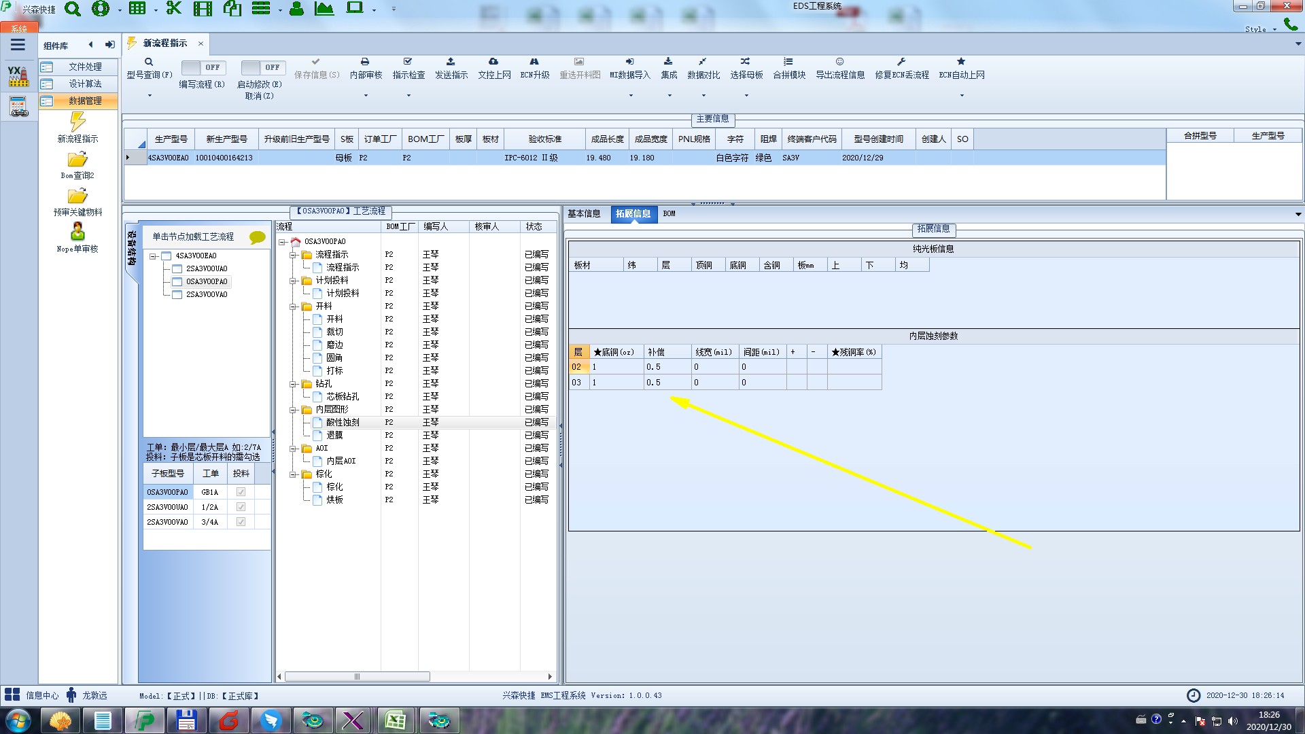Collapse the 内层图形 folder in process tree

point(293,410)
